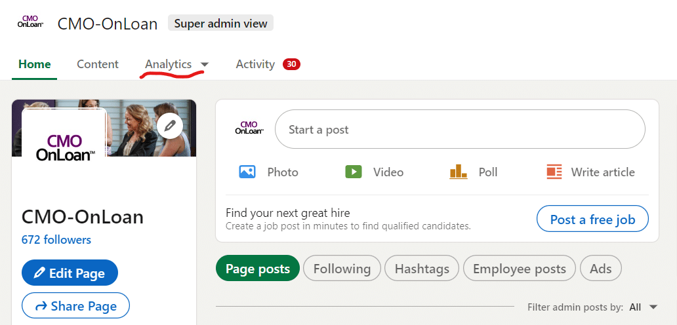
Task: Select the Employee posts filter
Action: pyautogui.click(x=520, y=269)
